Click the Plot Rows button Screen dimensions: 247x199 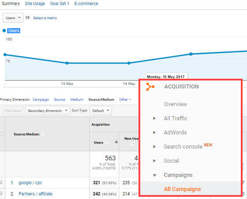[x=13, y=111]
